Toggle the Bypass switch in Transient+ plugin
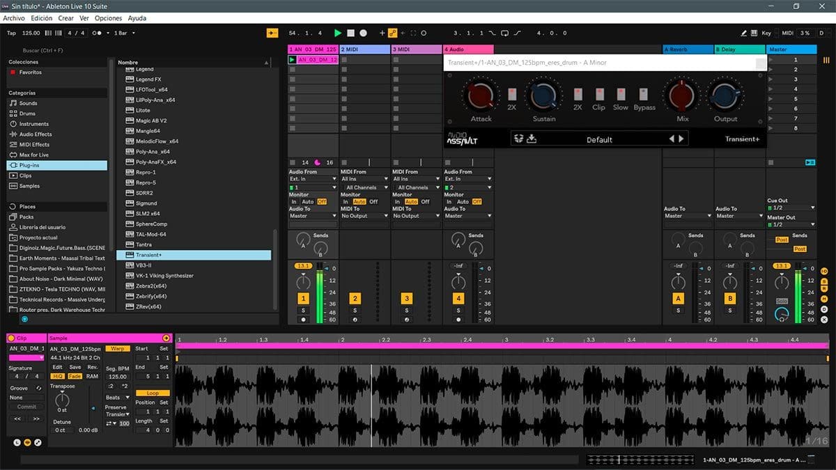Viewport: 836px width, 470px height. pyautogui.click(x=644, y=94)
